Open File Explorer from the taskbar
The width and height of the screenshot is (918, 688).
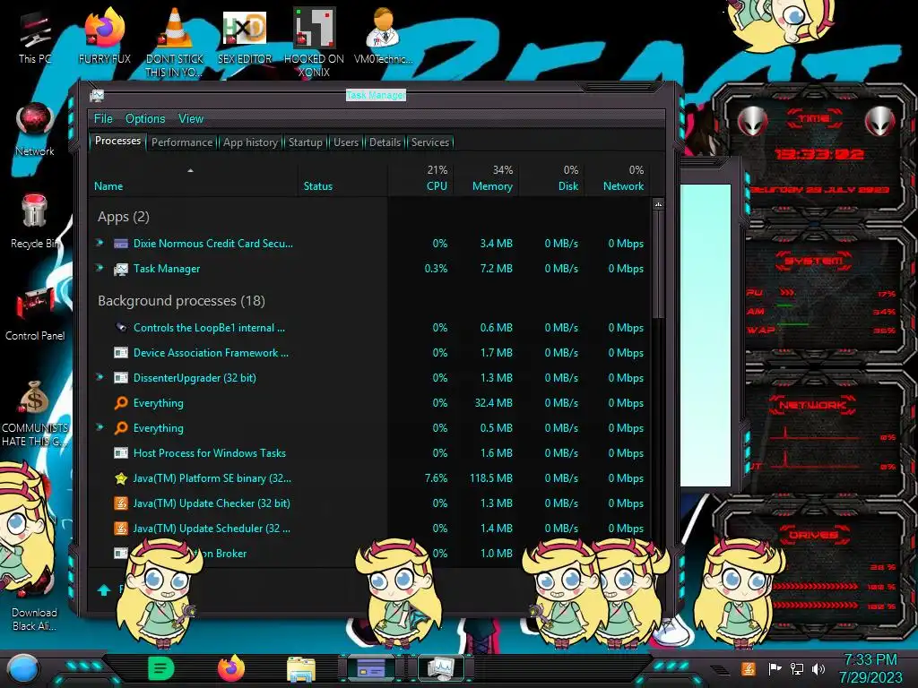coord(301,669)
